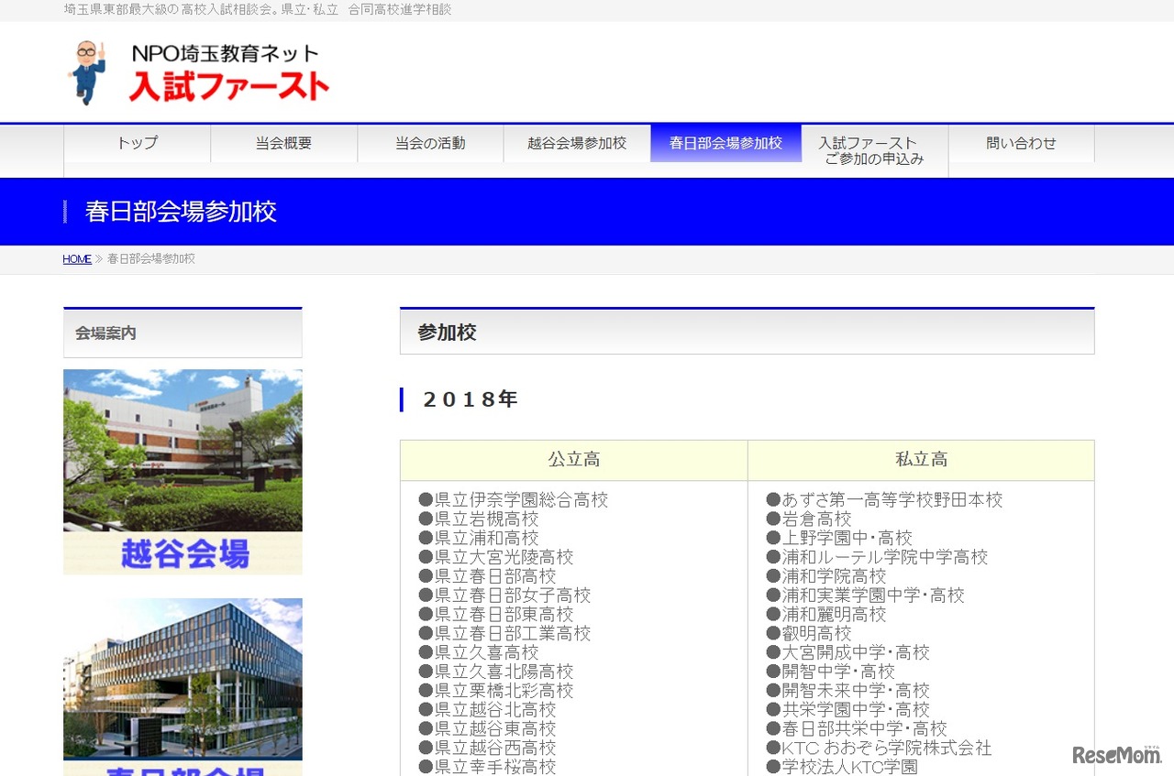Open the 越谷会場 venue image

pyautogui.click(x=183, y=472)
